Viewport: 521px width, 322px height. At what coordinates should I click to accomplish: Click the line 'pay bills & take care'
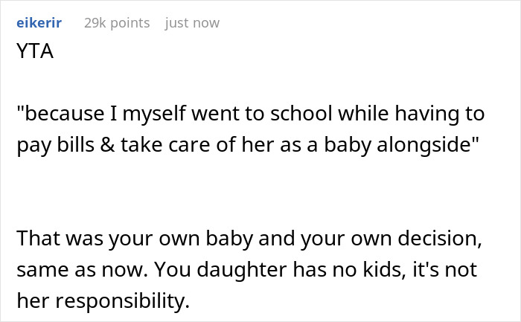click(246, 144)
